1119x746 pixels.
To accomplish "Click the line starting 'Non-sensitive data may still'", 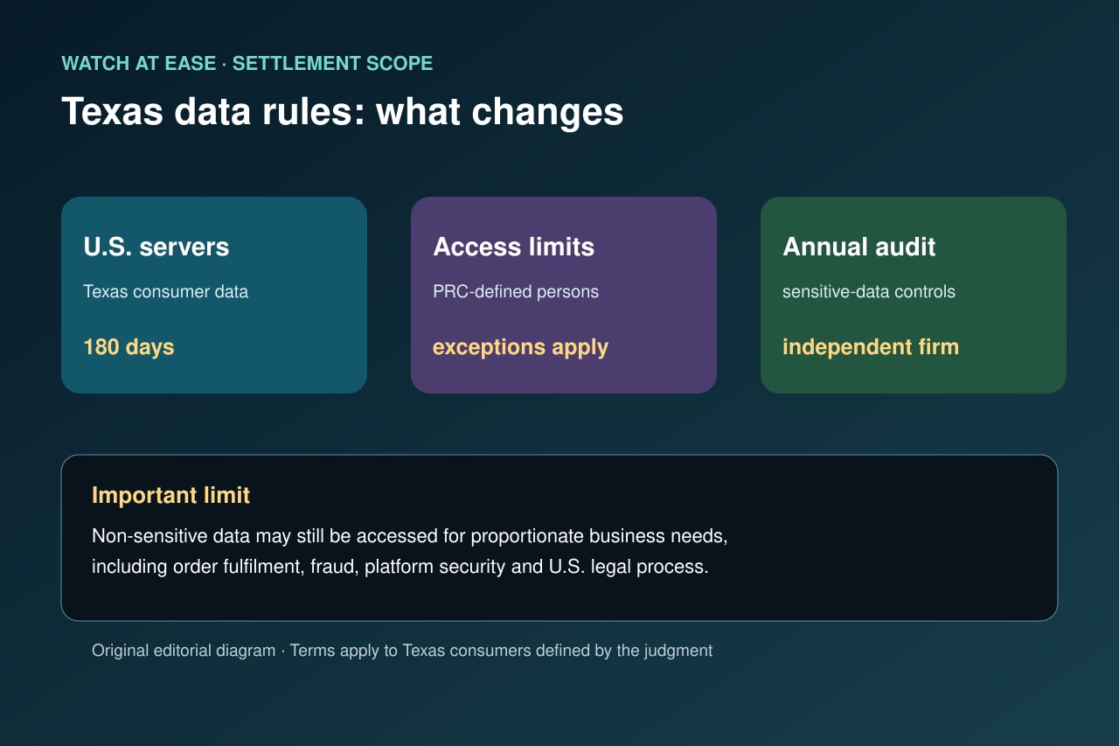I will click(x=410, y=535).
